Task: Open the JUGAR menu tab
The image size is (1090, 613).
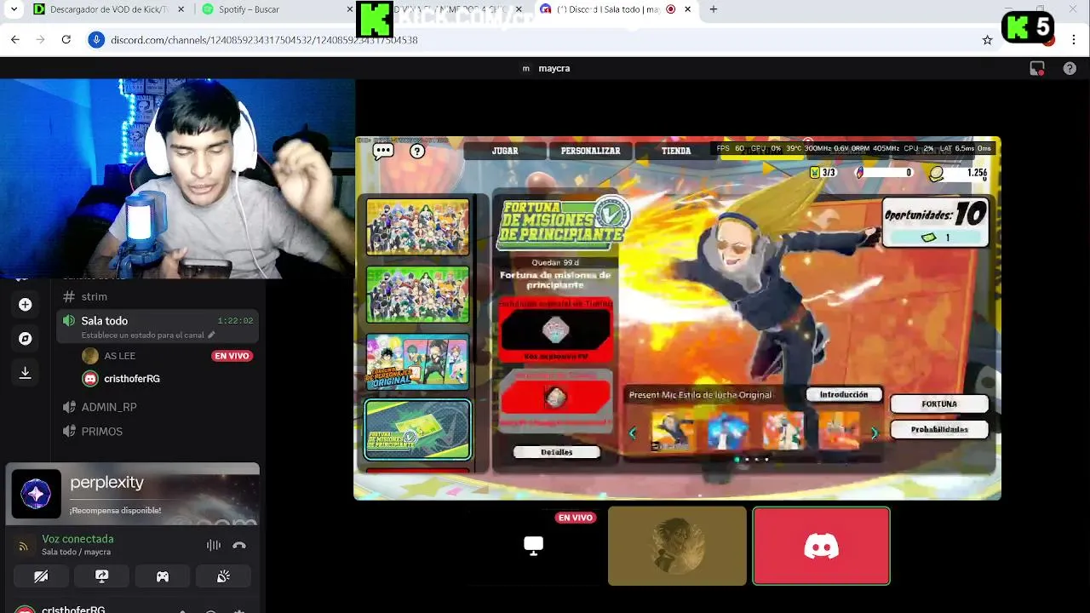Action: click(x=505, y=151)
